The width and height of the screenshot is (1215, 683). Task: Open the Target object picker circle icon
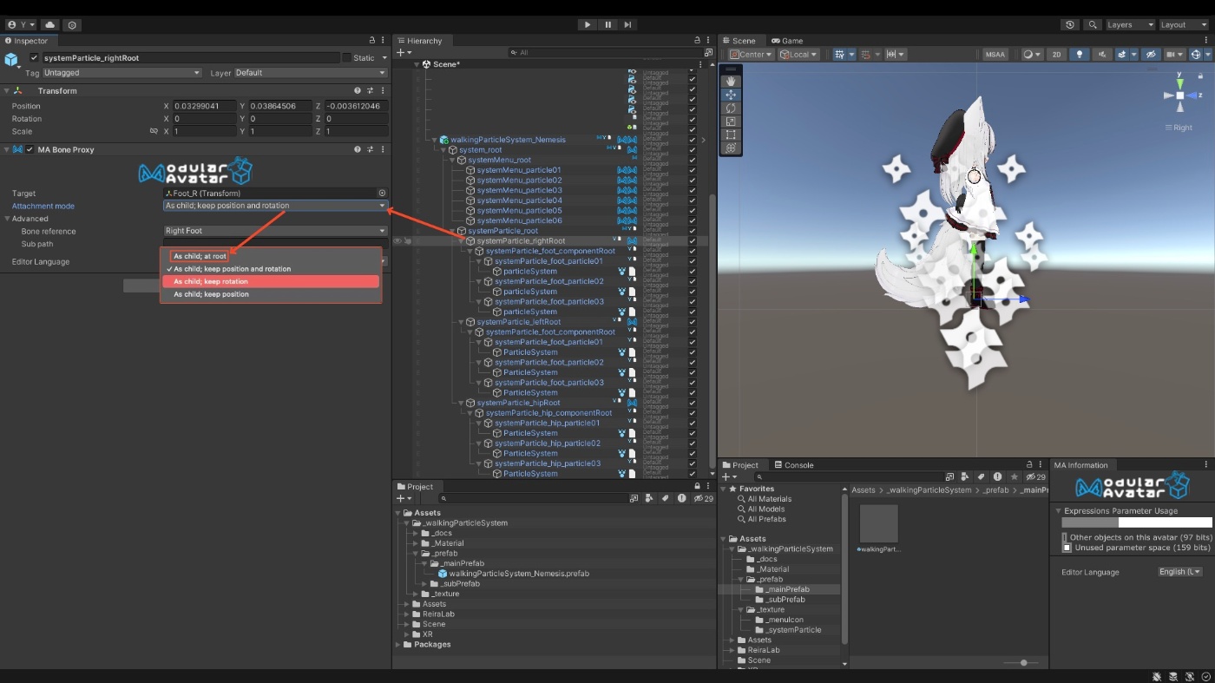click(382, 193)
